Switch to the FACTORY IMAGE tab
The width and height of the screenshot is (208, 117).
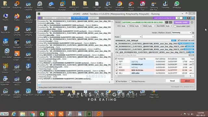(x=79, y=18)
